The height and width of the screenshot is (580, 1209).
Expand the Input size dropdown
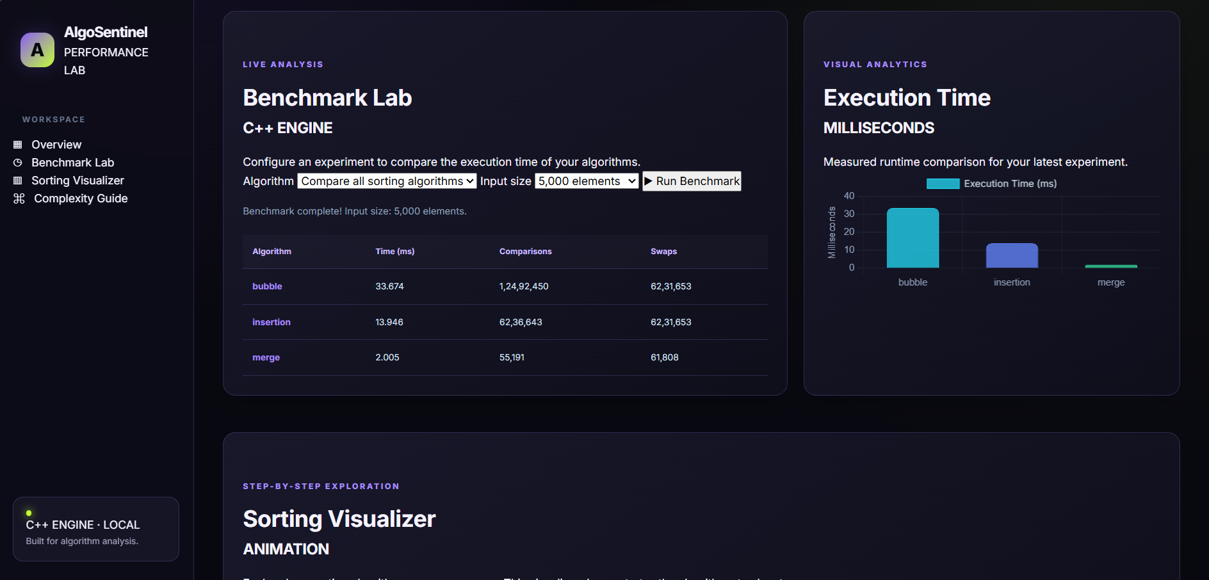587,181
